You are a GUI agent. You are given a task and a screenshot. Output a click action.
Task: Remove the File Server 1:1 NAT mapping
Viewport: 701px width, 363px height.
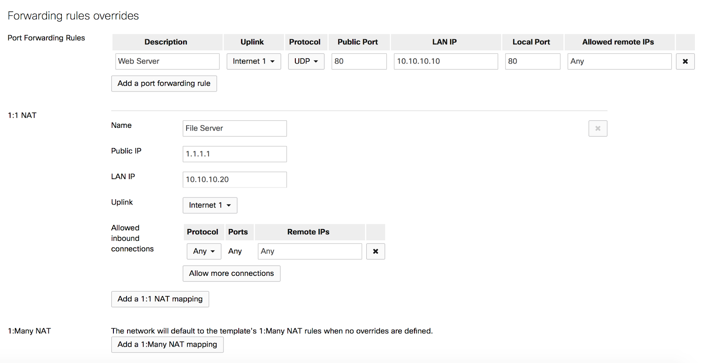tap(598, 128)
